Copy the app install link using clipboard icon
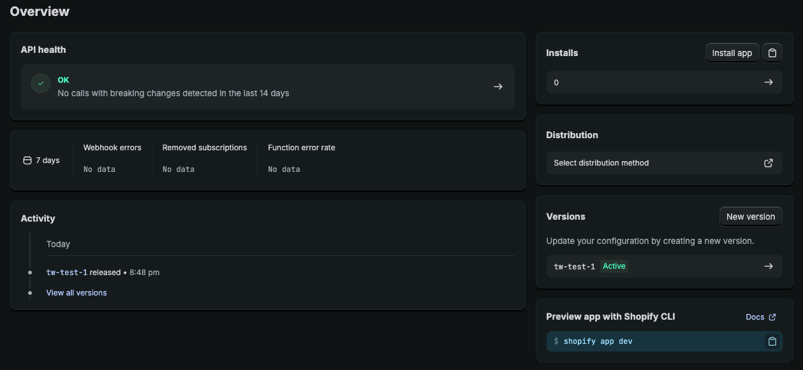Viewport: 803px width, 370px height. 772,53
